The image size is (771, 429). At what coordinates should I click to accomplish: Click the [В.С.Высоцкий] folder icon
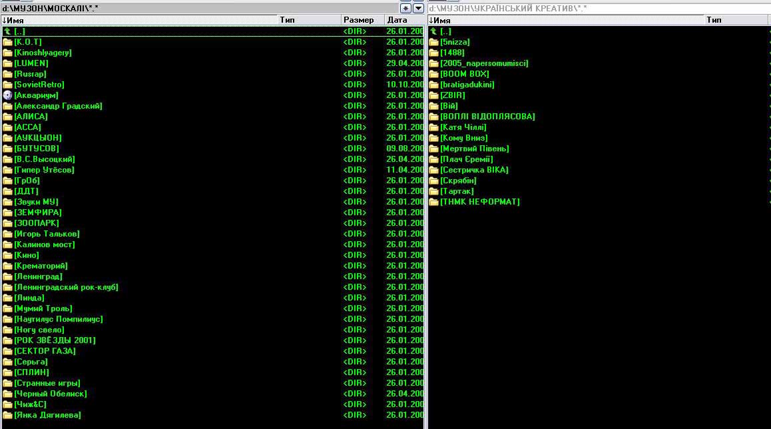pos(7,159)
